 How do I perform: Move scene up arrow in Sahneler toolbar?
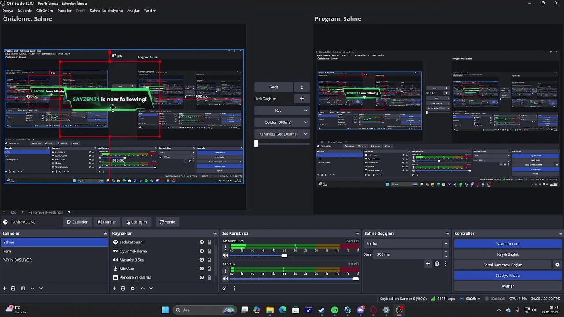[33, 288]
